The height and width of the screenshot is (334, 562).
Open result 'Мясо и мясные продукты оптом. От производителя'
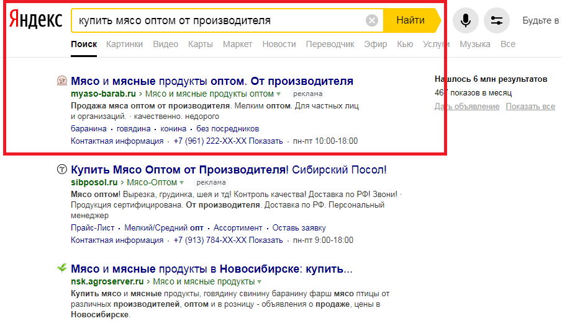(212, 81)
